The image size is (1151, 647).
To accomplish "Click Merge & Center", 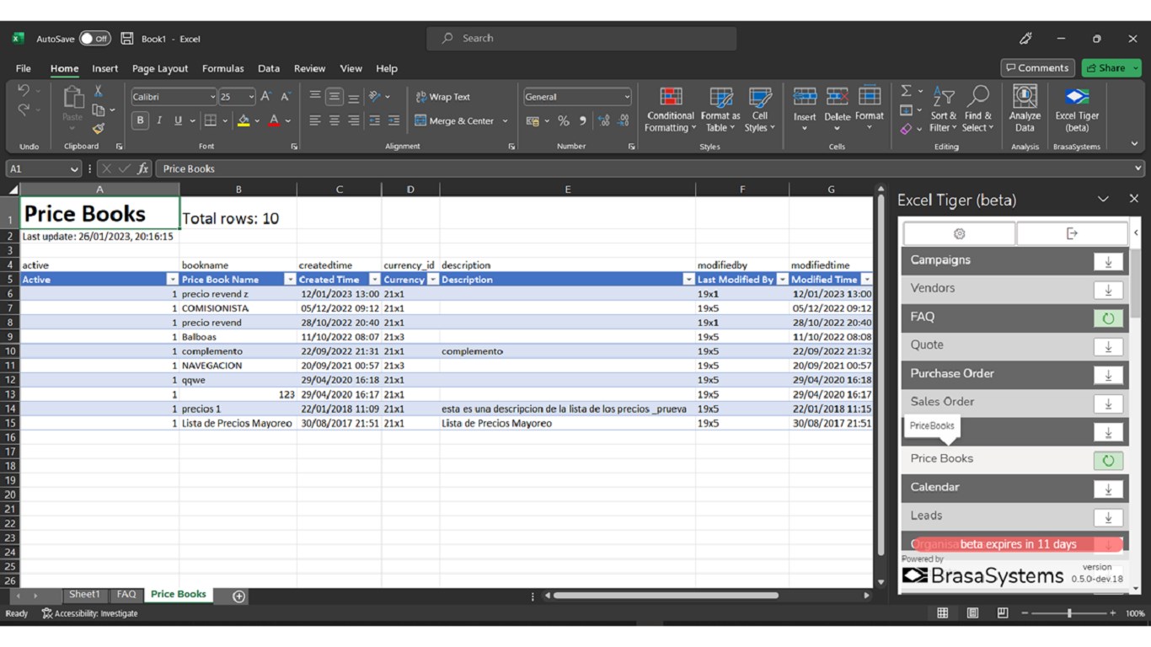I will point(455,120).
